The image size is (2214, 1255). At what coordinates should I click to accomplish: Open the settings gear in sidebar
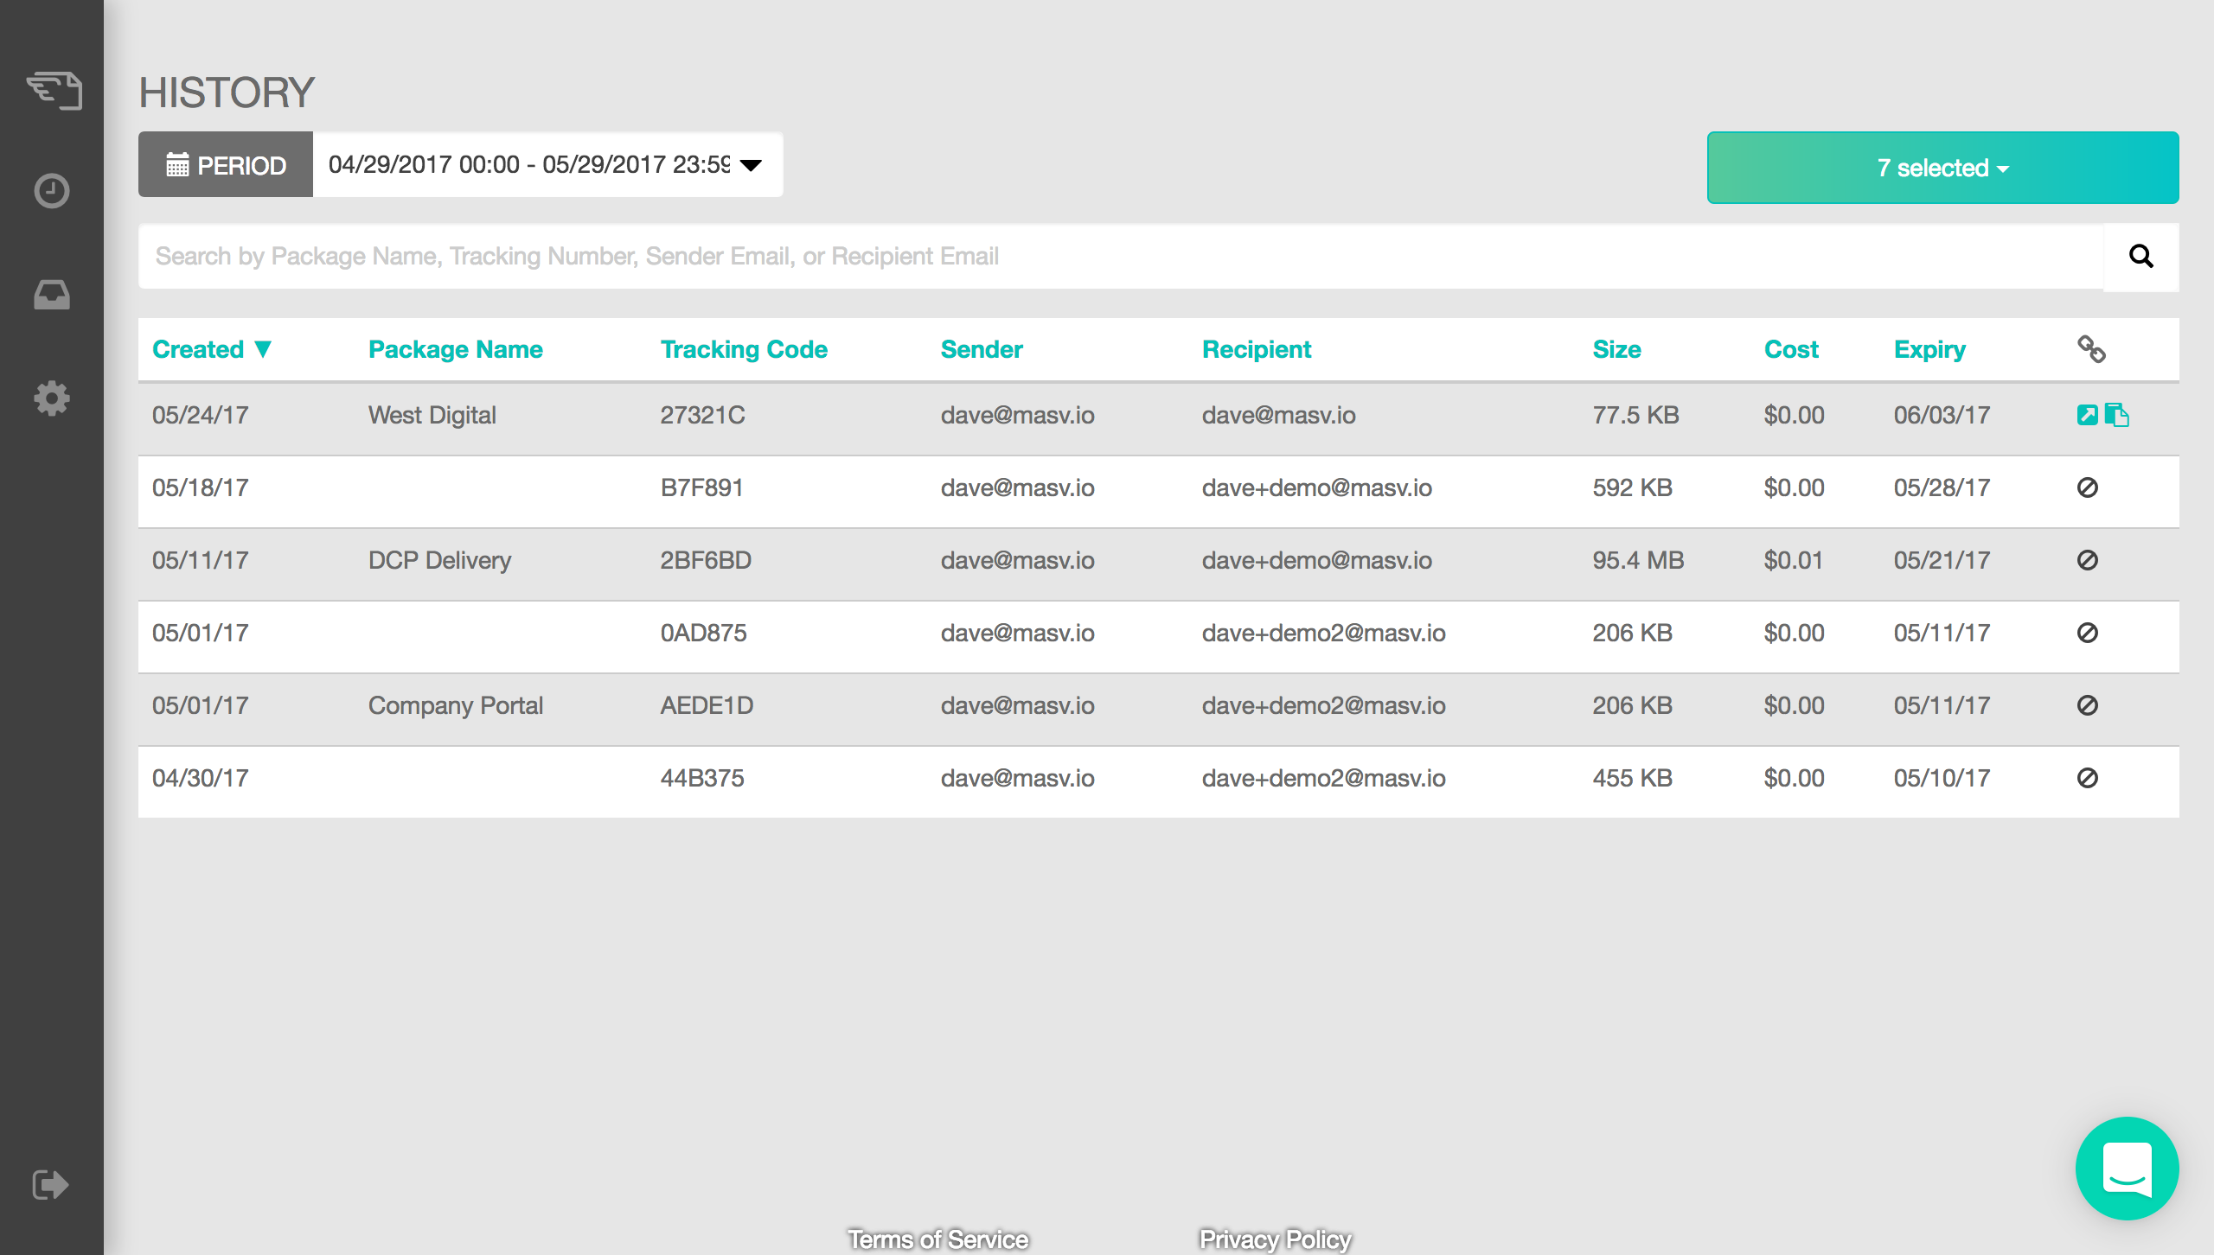52,398
